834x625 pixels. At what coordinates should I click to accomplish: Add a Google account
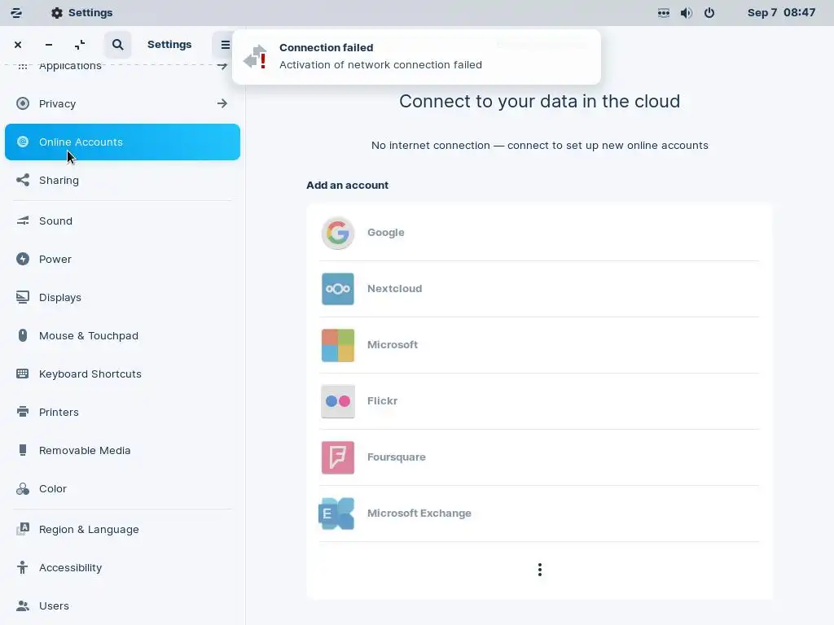click(539, 233)
